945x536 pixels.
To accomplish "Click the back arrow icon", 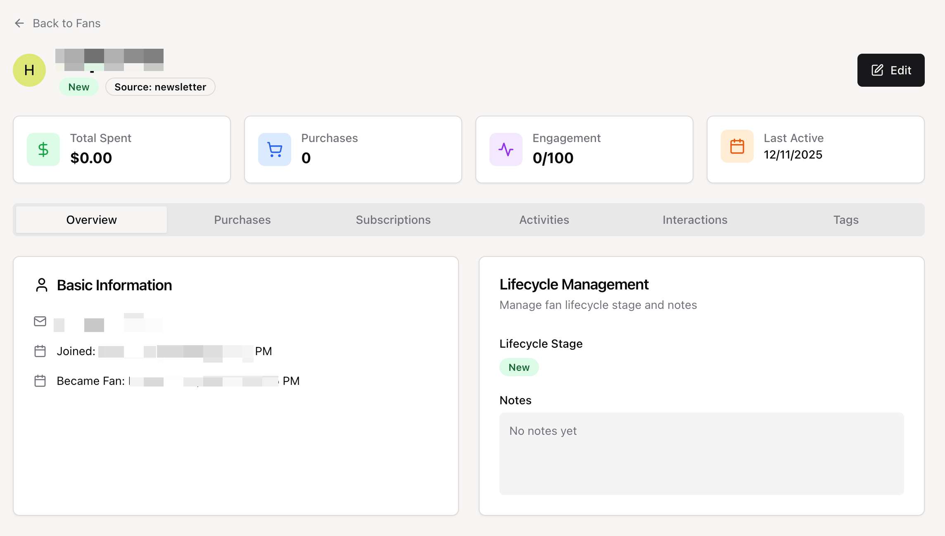I will [x=19, y=23].
